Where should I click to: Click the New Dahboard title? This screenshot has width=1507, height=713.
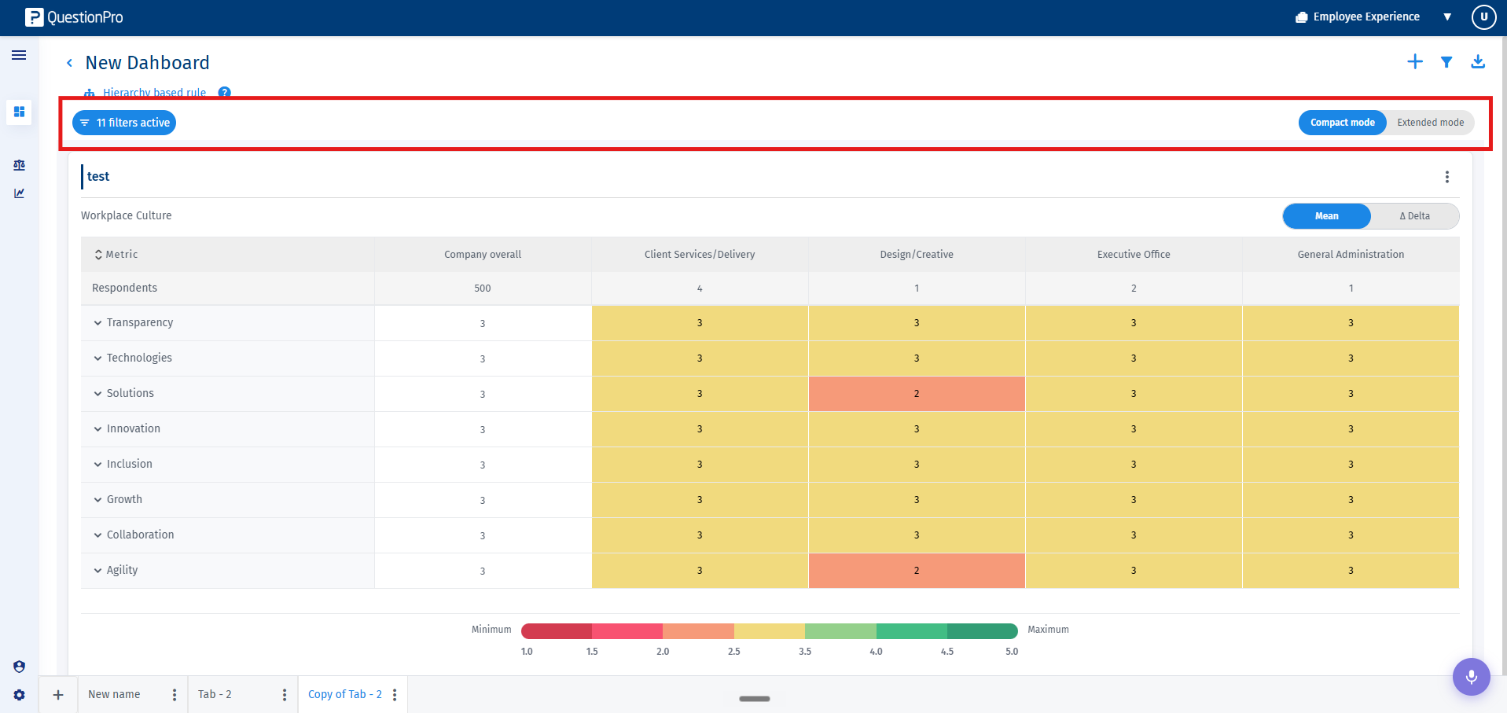pyautogui.click(x=148, y=63)
